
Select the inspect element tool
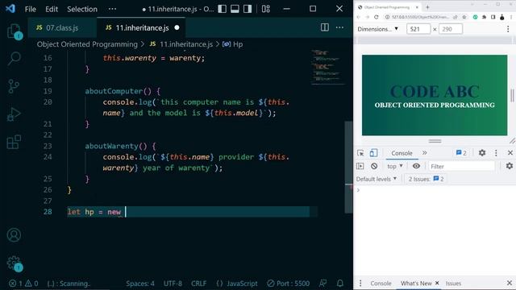[x=360, y=153]
